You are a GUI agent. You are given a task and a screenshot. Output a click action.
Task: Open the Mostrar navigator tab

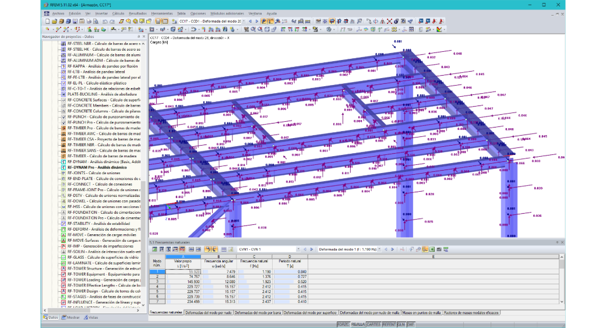tap(71, 318)
